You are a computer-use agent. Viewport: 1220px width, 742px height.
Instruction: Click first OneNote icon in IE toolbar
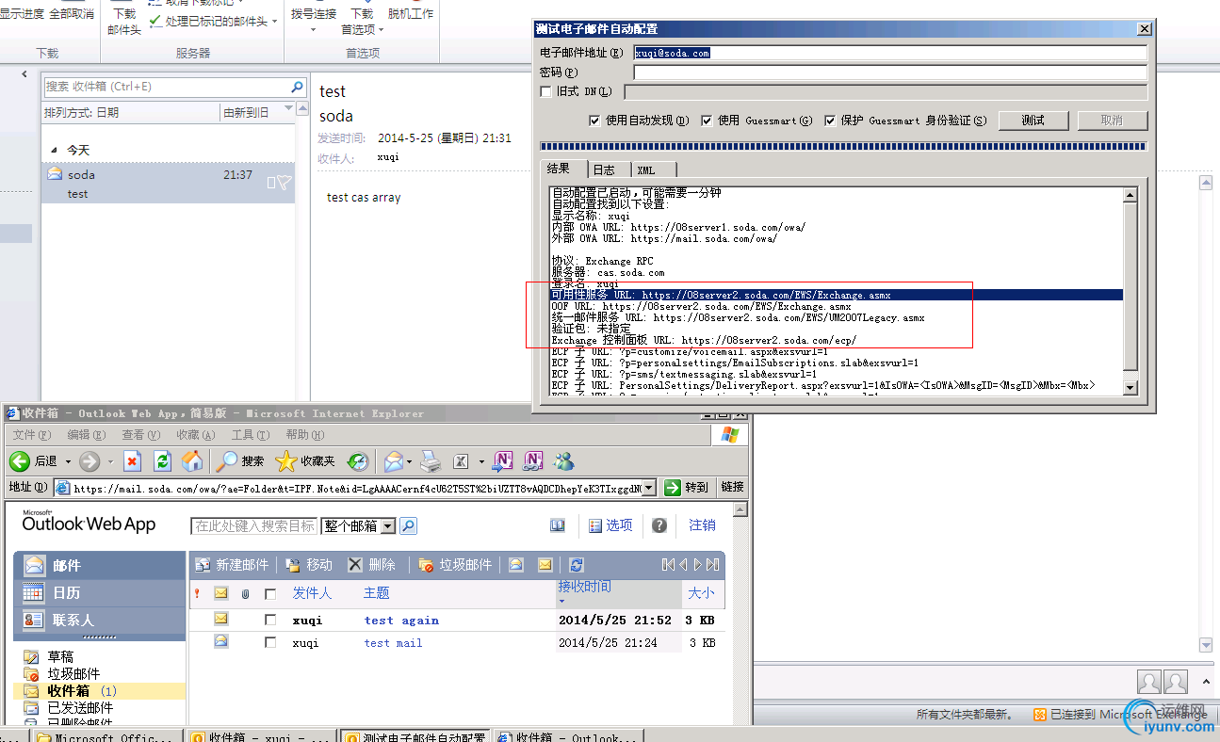coord(503,460)
